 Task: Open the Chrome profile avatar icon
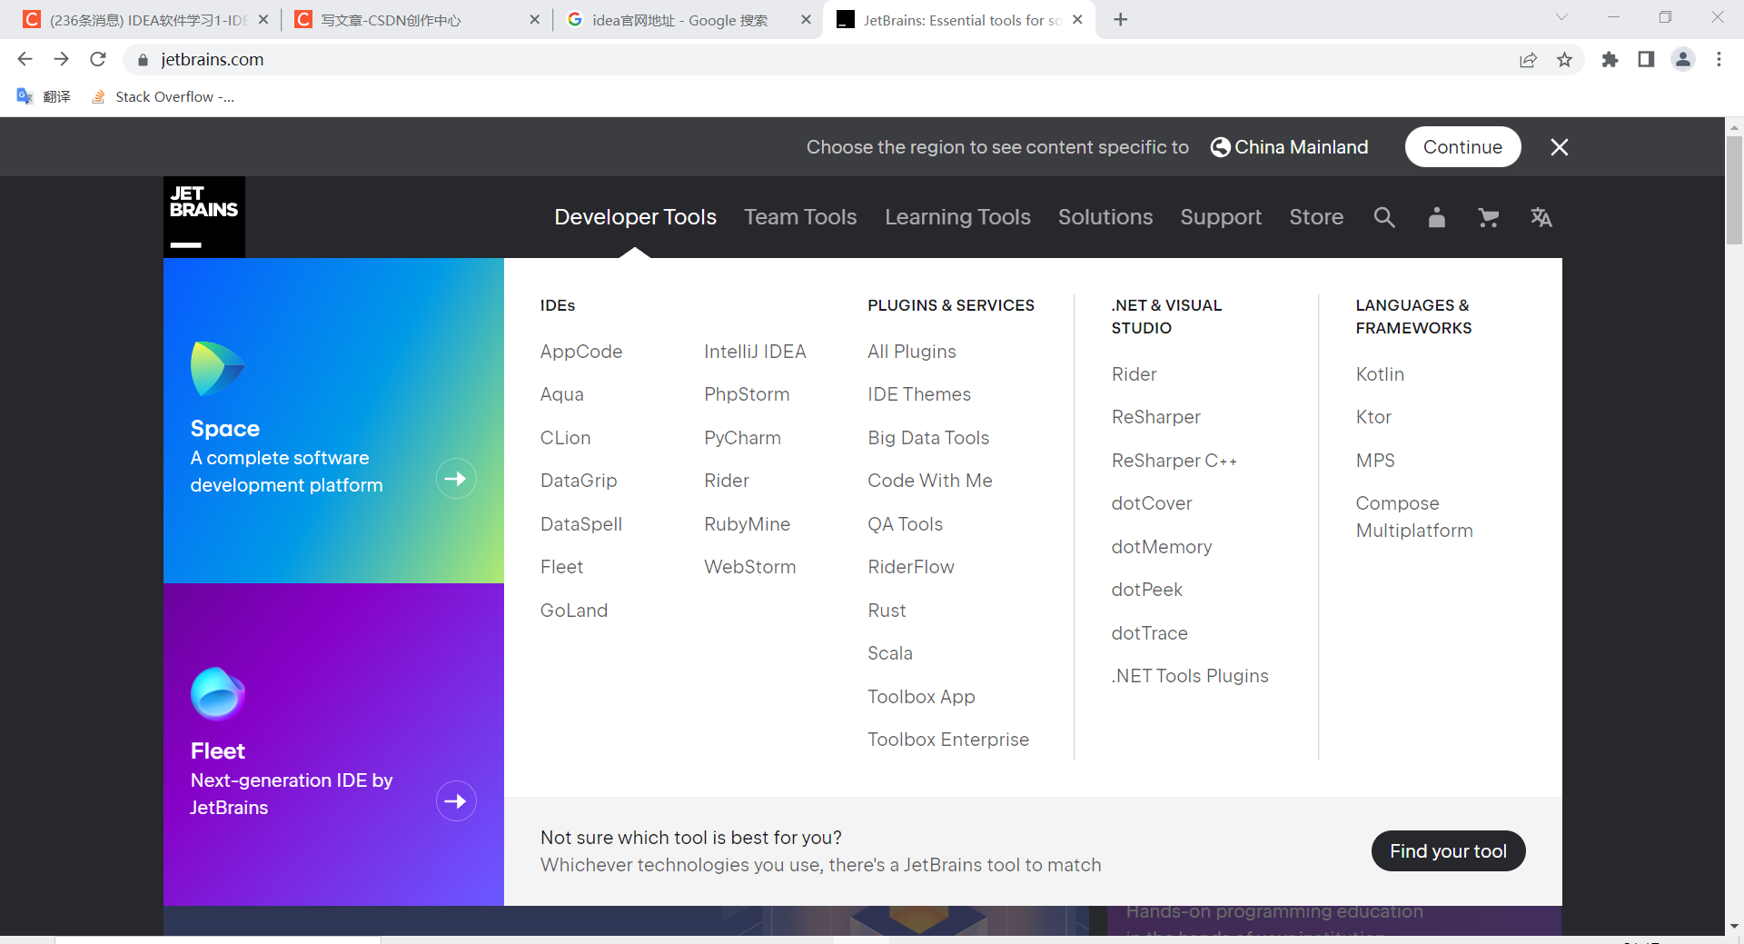1683,59
